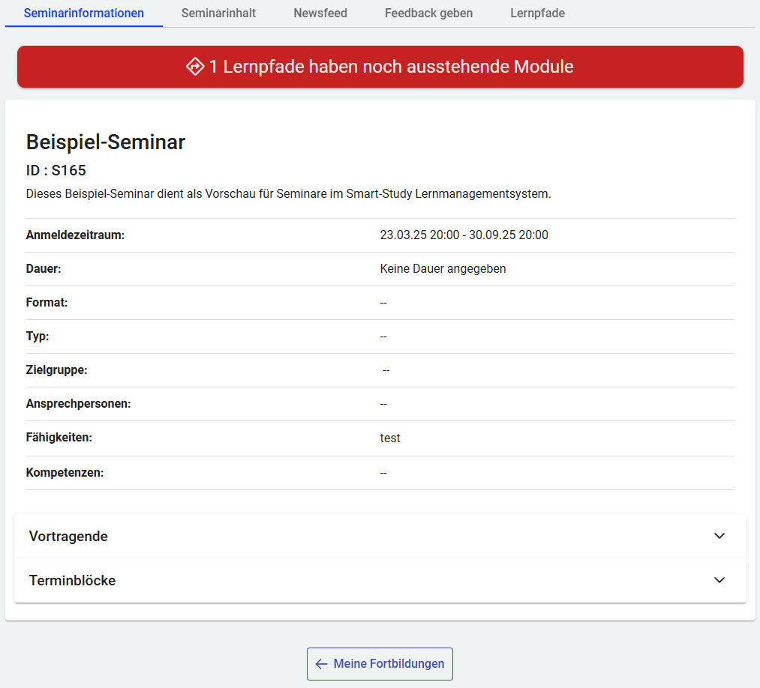Click the Anmeldezeitraum date range value
The width and height of the screenshot is (760, 688).
[x=464, y=235]
